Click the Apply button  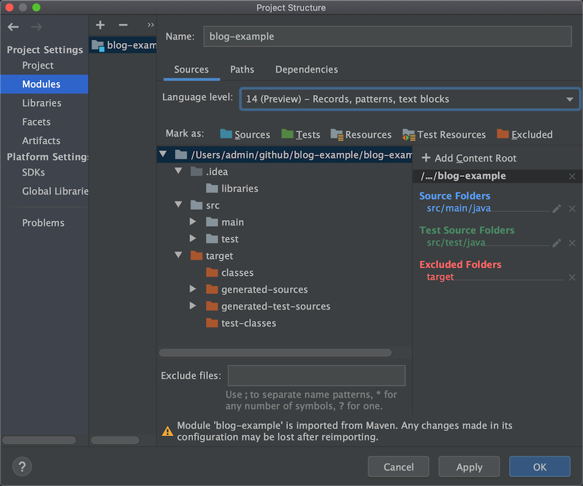[x=469, y=467]
